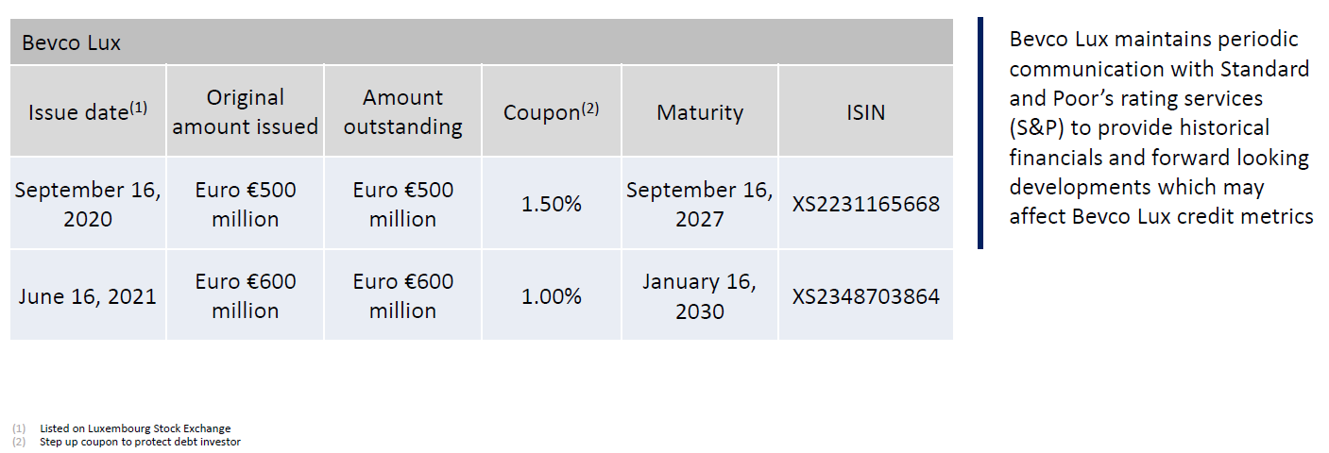The width and height of the screenshot is (1329, 453).
Task: Select the September 16, 2027 maturity cell
Action: (x=700, y=204)
